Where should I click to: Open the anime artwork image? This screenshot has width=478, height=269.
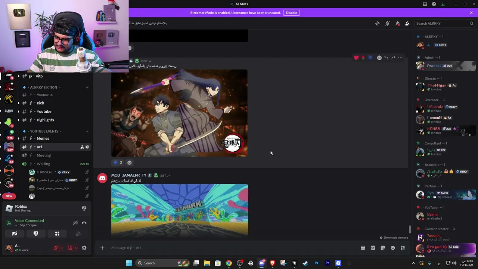pos(179,113)
